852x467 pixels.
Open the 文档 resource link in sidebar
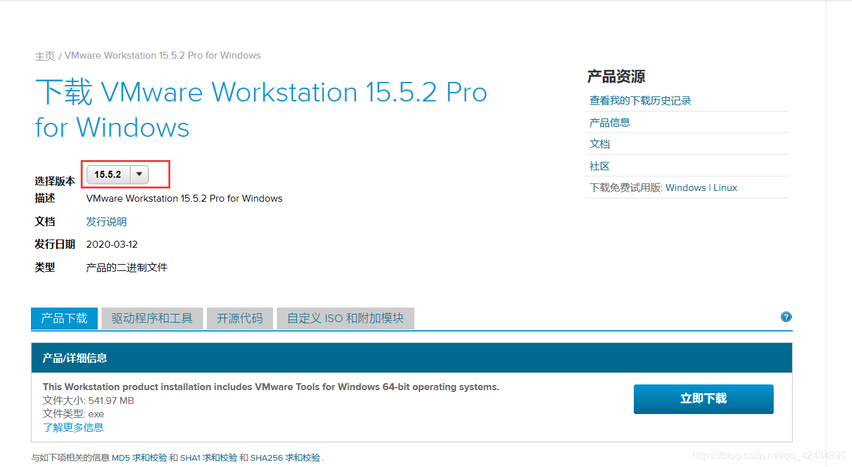(600, 144)
